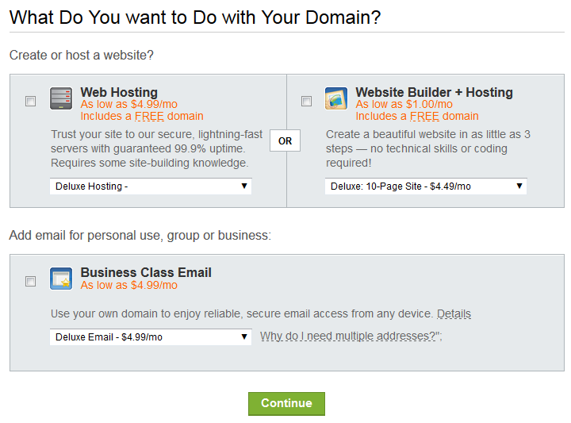Click FREE link under Web Hosting
This screenshot has height=423, width=571.
[149, 116]
